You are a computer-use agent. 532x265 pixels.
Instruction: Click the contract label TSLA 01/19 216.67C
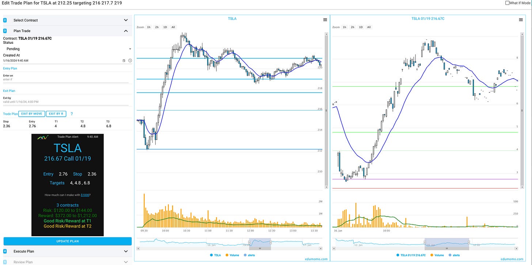point(35,38)
